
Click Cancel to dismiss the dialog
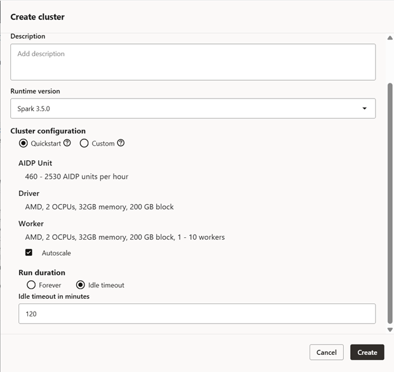326,352
